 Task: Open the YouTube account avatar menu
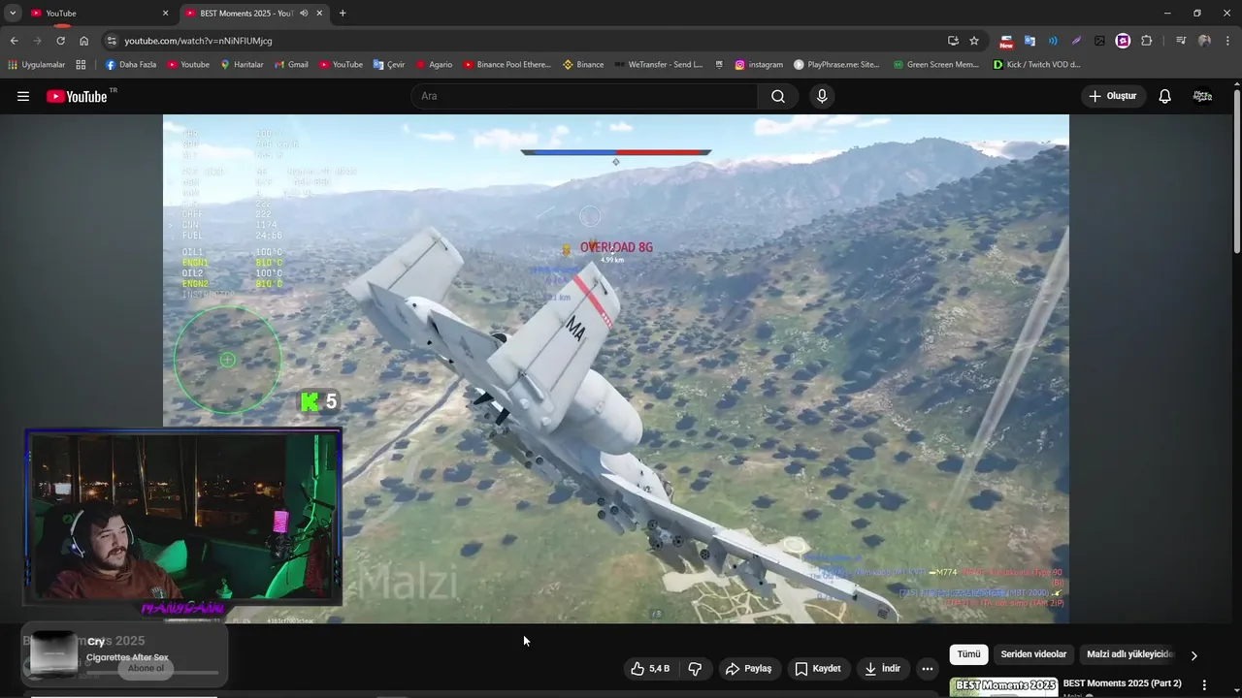pyautogui.click(x=1202, y=96)
